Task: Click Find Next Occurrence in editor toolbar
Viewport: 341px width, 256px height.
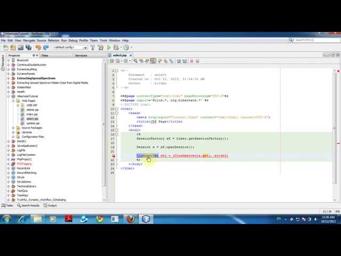Action: (x=147, y=61)
